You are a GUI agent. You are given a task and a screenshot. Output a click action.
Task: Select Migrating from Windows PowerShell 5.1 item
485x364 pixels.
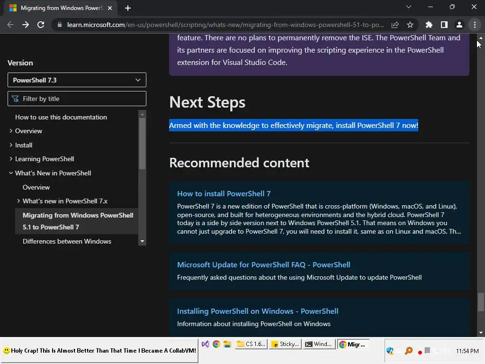tap(76, 221)
